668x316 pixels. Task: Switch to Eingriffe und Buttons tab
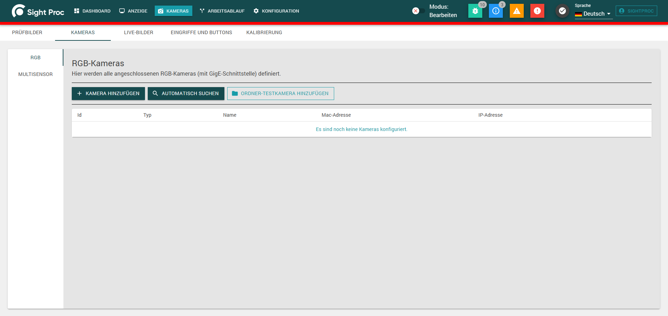(201, 32)
